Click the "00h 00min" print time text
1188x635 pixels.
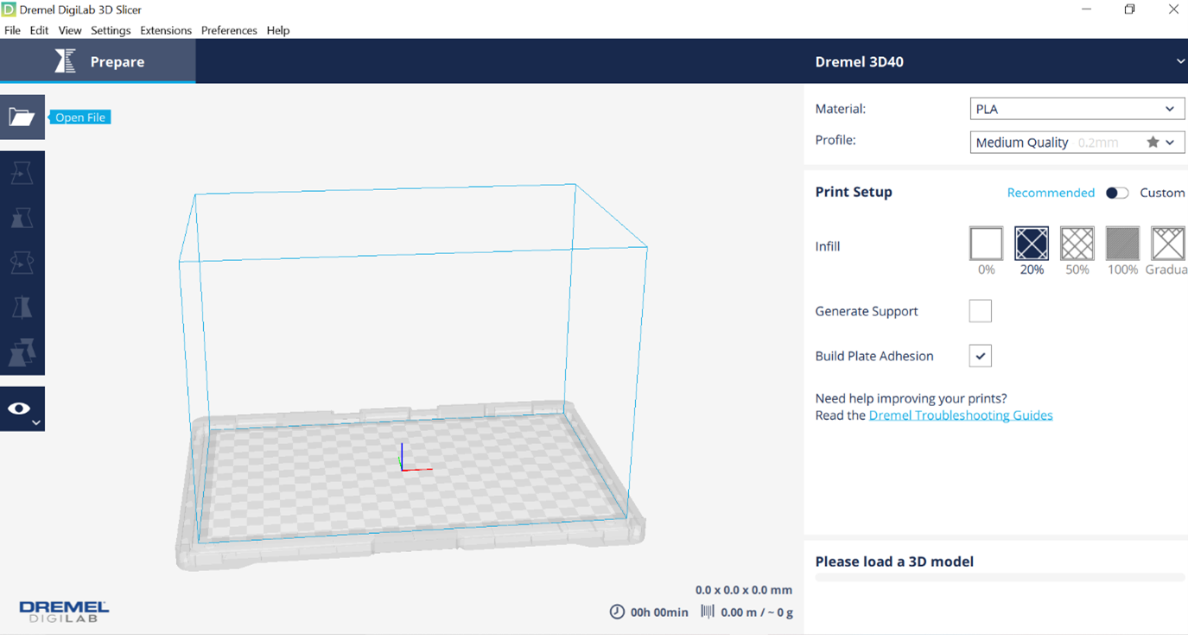(x=659, y=613)
